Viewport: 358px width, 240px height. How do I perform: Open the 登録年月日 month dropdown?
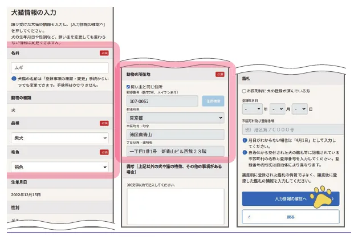click(x=277, y=109)
